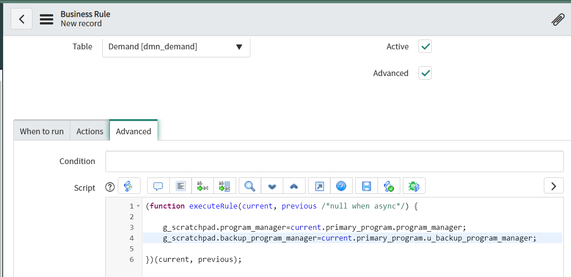Click the magnifier search icon in script toolbar
Viewport: 571px width, 277px height.
(x=250, y=186)
